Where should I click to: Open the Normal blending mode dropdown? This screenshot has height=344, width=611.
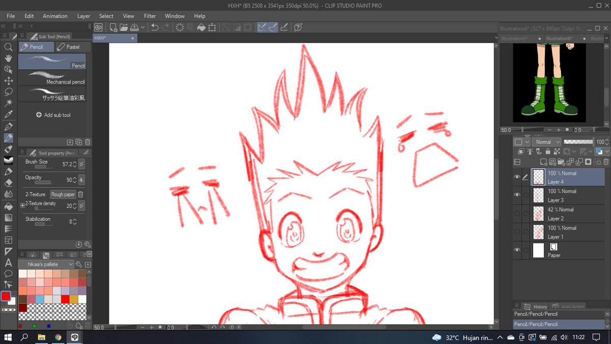pos(547,142)
